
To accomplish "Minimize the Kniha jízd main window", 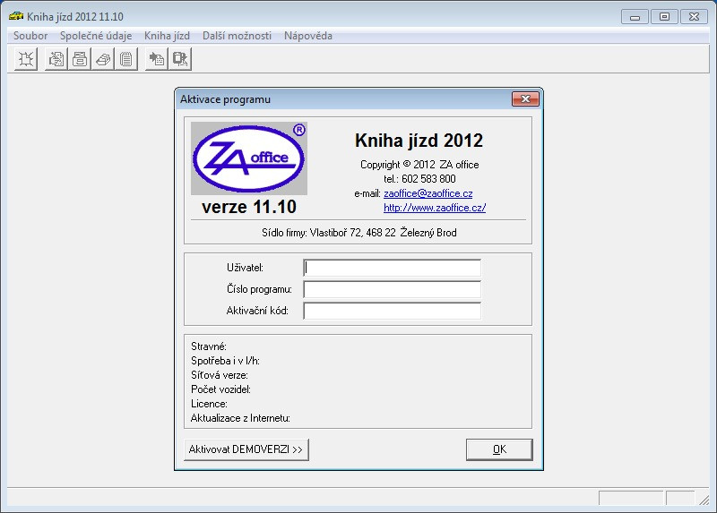I will (635, 16).
